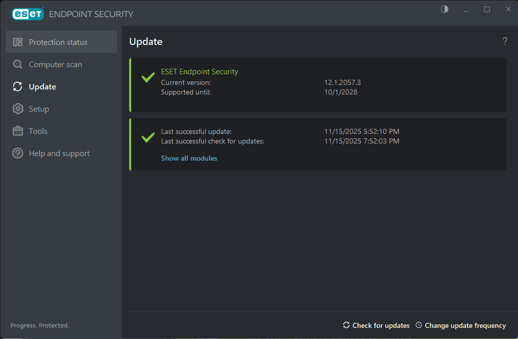Click the green checkmark beside Last successful update
This screenshot has width=518, height=339.
point(148,137)
